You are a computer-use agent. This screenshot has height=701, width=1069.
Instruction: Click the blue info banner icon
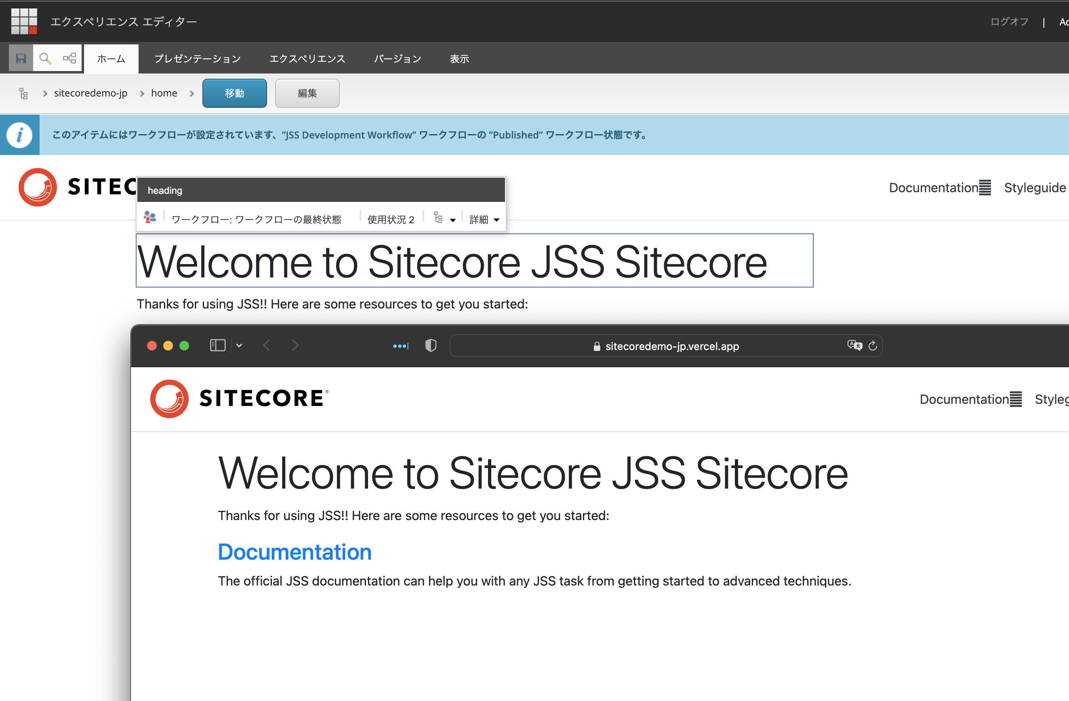(x=19, y=135)
